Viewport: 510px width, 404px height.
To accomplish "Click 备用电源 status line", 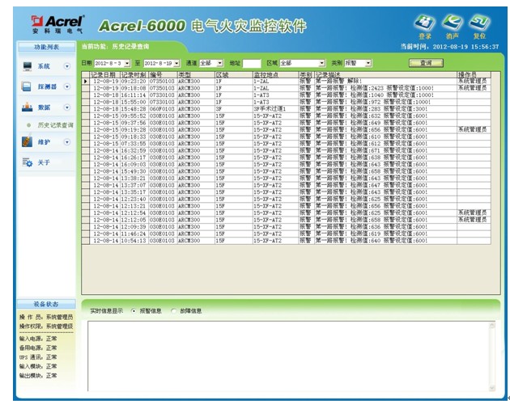I will 38,347.
